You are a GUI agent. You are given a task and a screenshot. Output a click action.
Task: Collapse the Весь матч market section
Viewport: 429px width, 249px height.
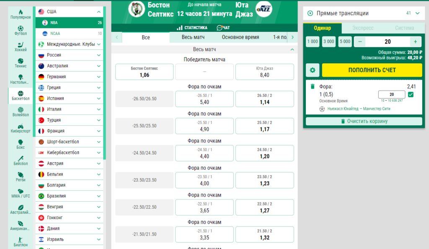[292, 49]
